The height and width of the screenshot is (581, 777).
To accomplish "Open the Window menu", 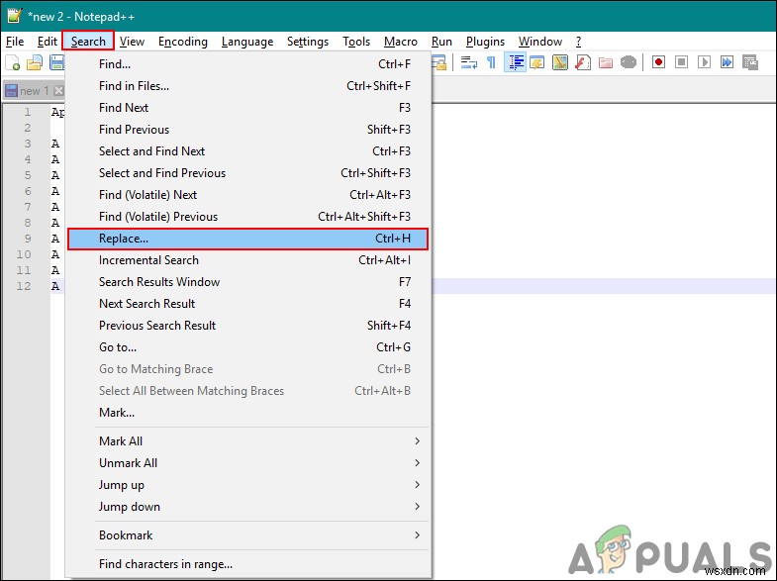I will pos(540,42).
